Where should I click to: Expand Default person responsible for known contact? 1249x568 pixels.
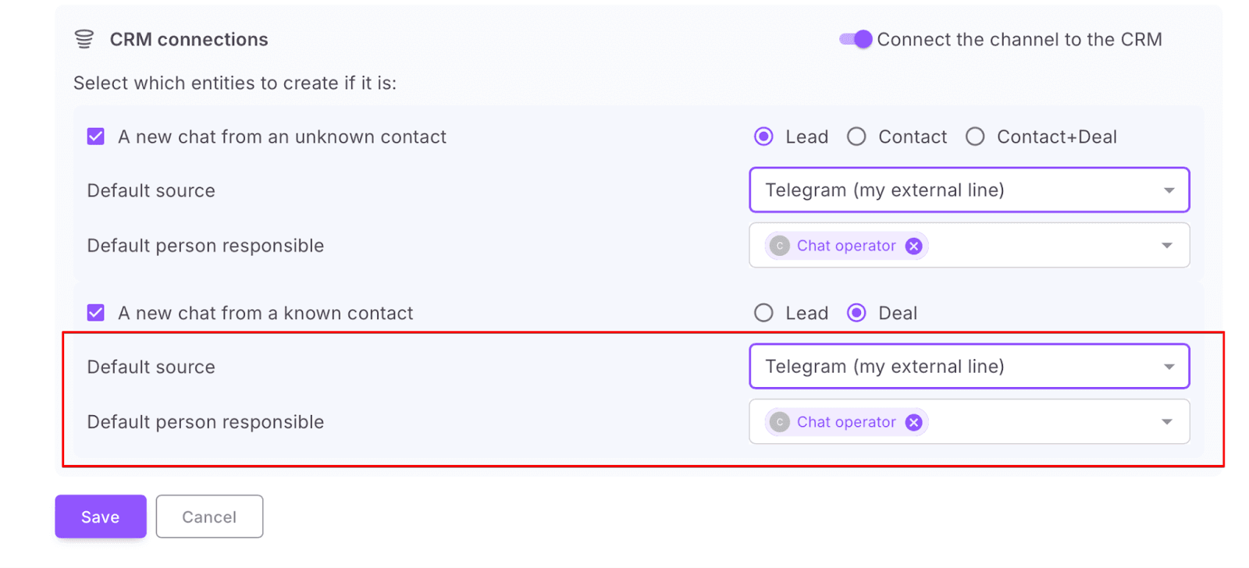1167,422
